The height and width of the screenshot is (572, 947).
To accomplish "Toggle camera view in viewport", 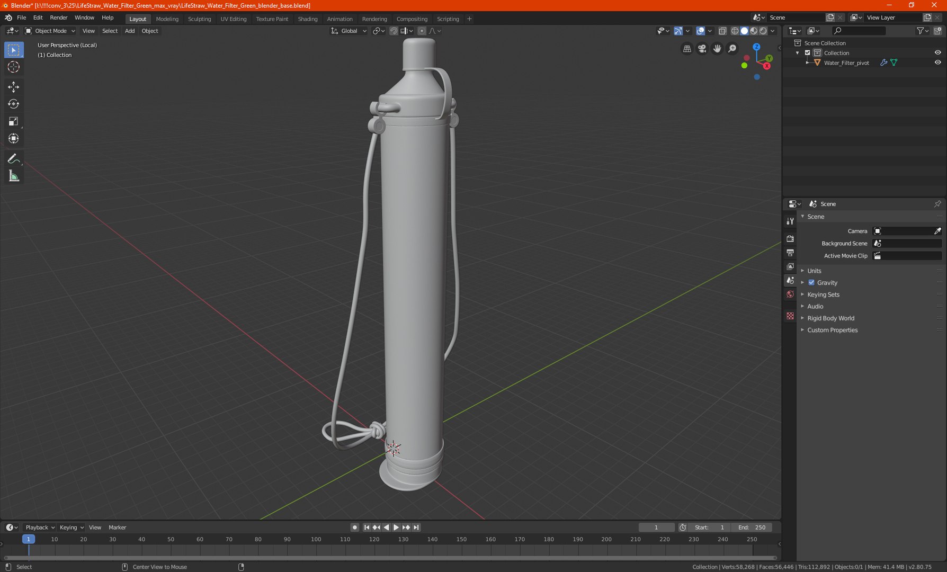I will coord(702,49).
